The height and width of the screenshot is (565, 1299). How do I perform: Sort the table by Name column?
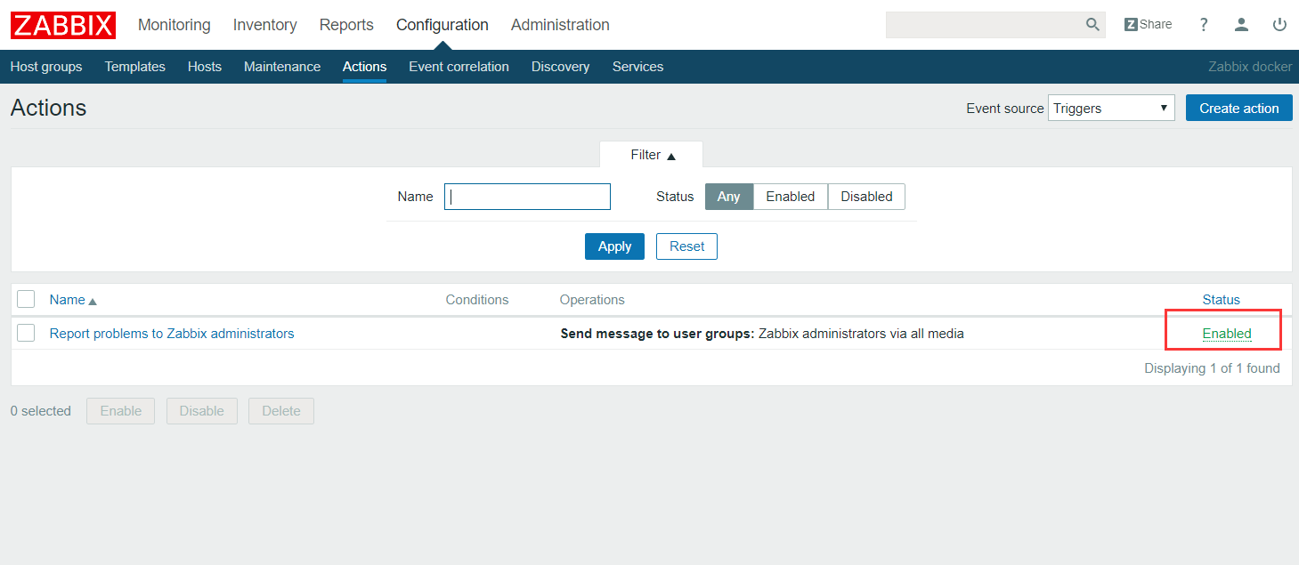pos(73,300)
